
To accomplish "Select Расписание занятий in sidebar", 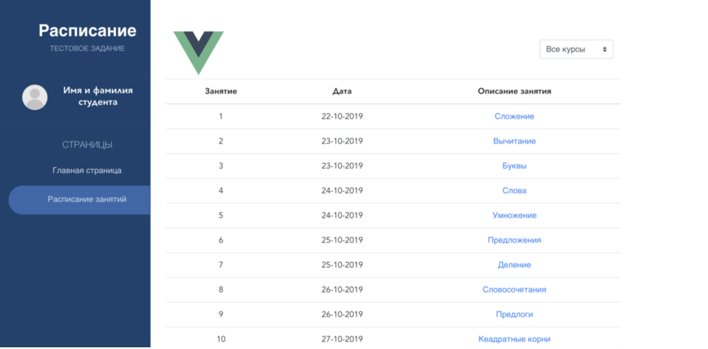I will [x=87, y=199].
